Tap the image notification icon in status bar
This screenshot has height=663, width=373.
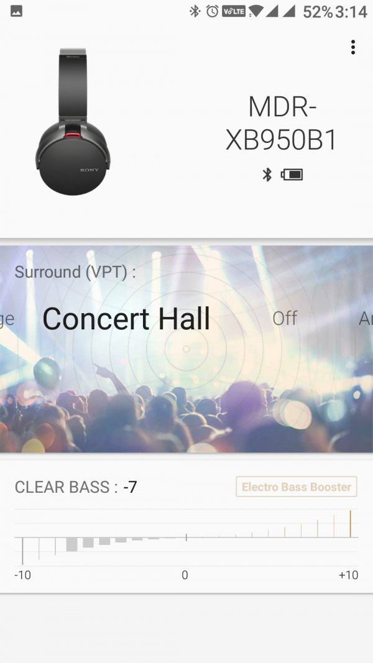click(17, 11)
